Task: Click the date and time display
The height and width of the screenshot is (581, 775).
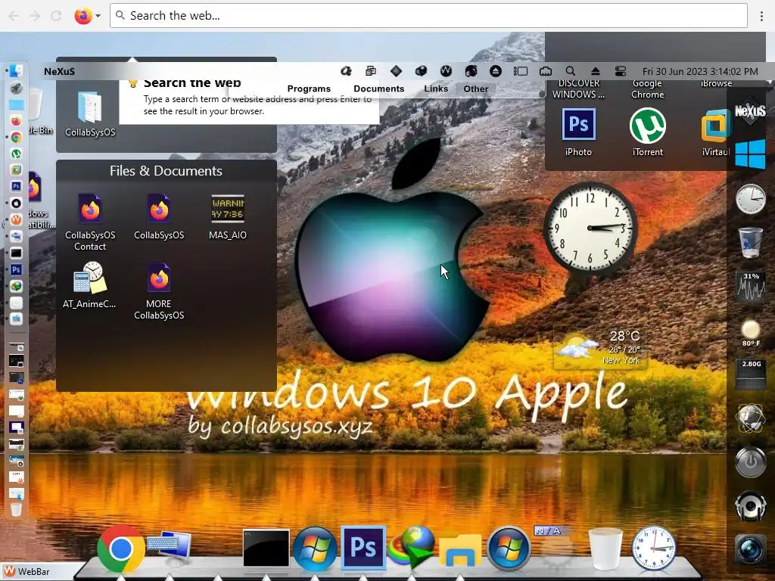Action: [x=700, y=72]
